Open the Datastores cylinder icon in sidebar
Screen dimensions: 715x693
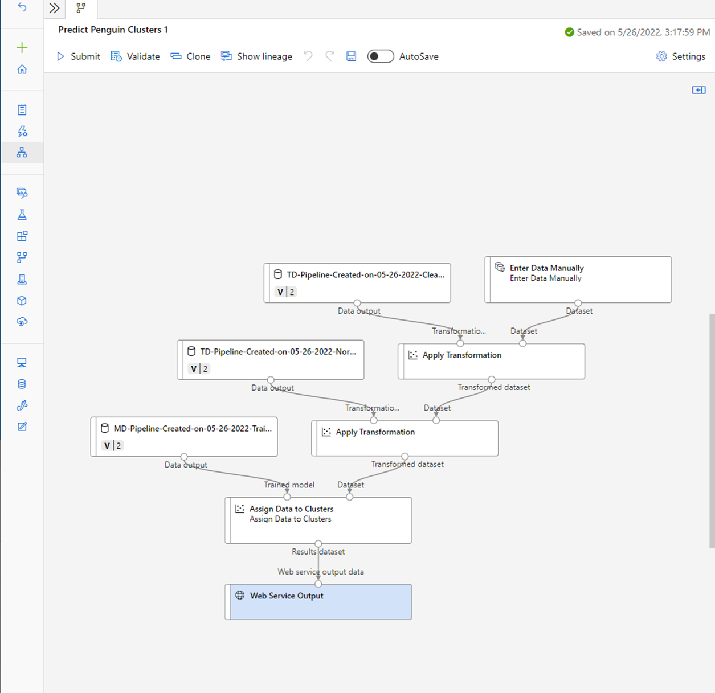pos(22,384)
